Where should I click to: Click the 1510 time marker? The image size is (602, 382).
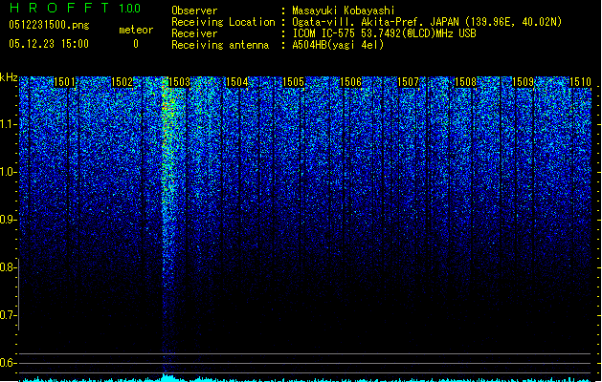coord(580,82)
